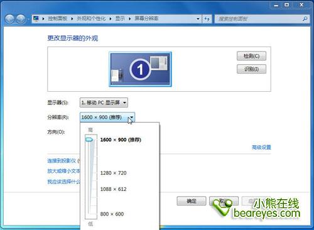Click the 识别(I) identify button
314x230 pixels.
(251, 69)
